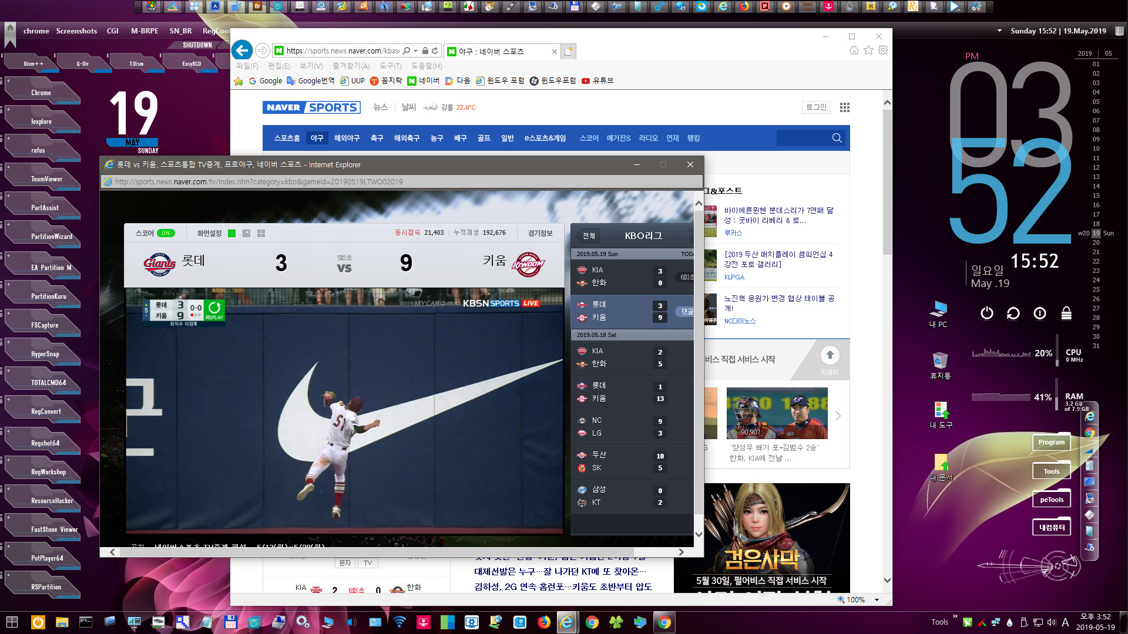
Task: Click the restart icon on desktop widget
Action: tap(1013, 313)
